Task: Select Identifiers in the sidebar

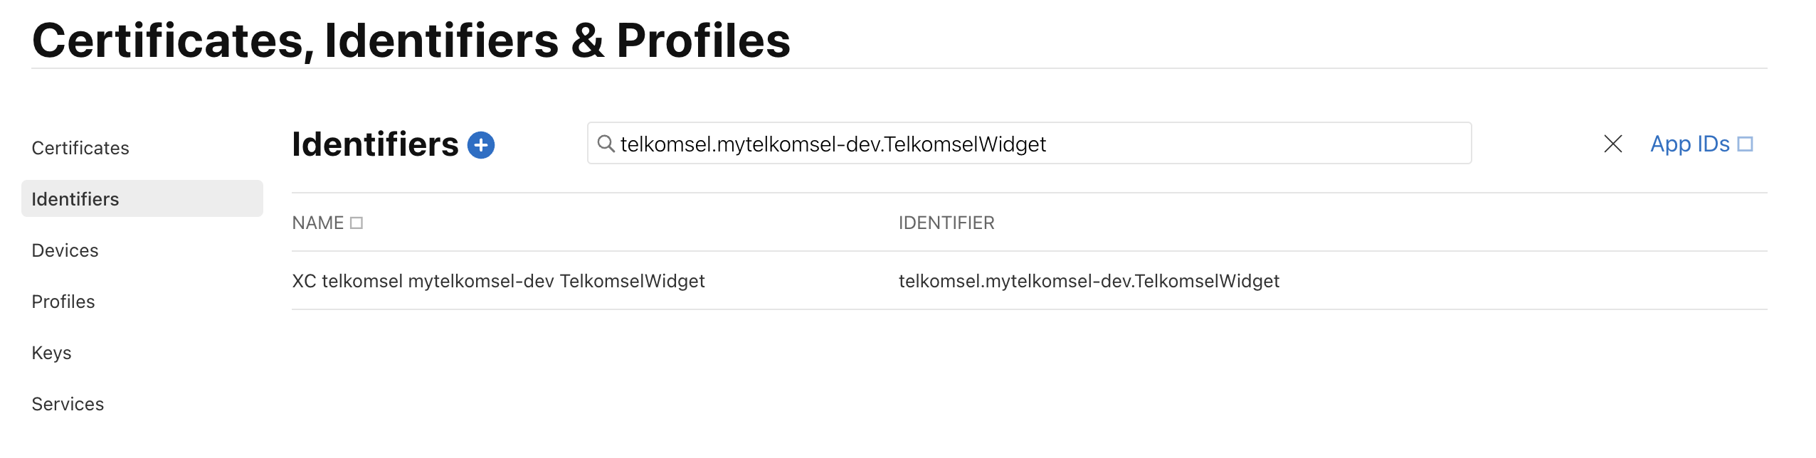Action: click(75, 199)
